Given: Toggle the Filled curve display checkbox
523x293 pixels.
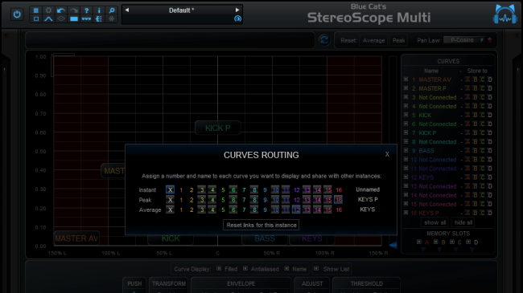Looking at the screenshot, I should click(x=219, y=268).
